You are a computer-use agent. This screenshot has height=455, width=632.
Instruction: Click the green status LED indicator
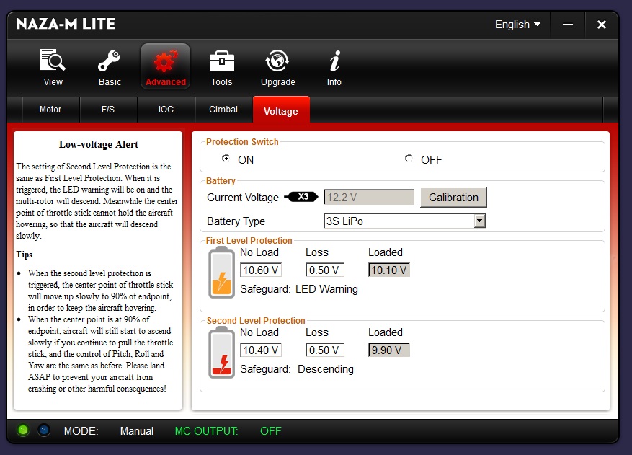point(23,430)
